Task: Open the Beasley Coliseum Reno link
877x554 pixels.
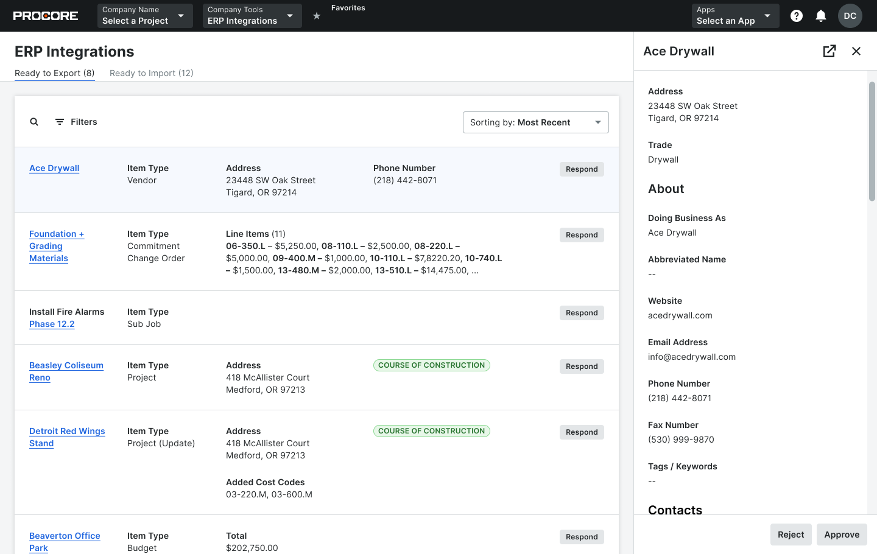Action: 66,371
